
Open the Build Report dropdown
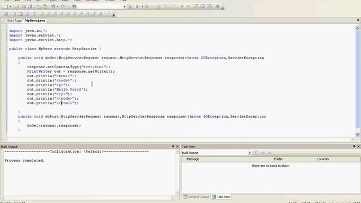click(249, 153)
